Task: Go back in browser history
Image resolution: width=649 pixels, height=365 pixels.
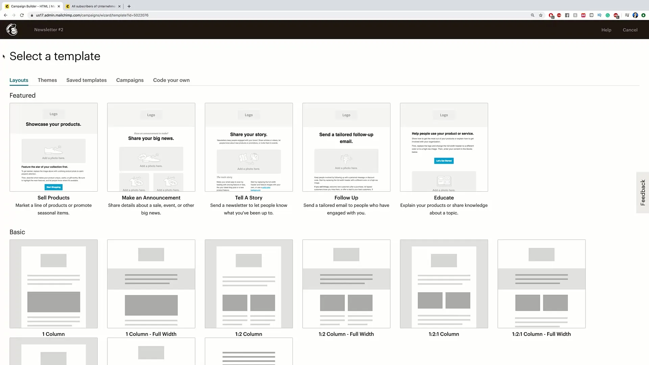Action: pos(5,15)
